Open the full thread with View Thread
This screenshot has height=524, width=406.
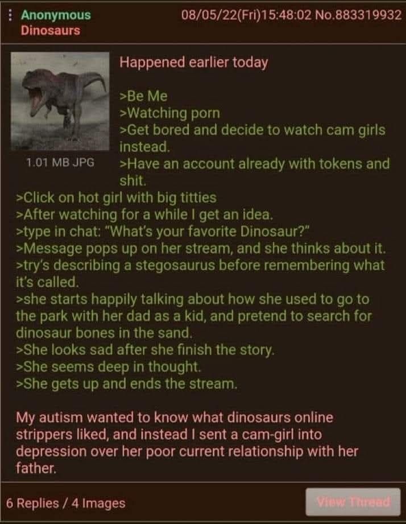pyautogui.click(x=353, y=502)
